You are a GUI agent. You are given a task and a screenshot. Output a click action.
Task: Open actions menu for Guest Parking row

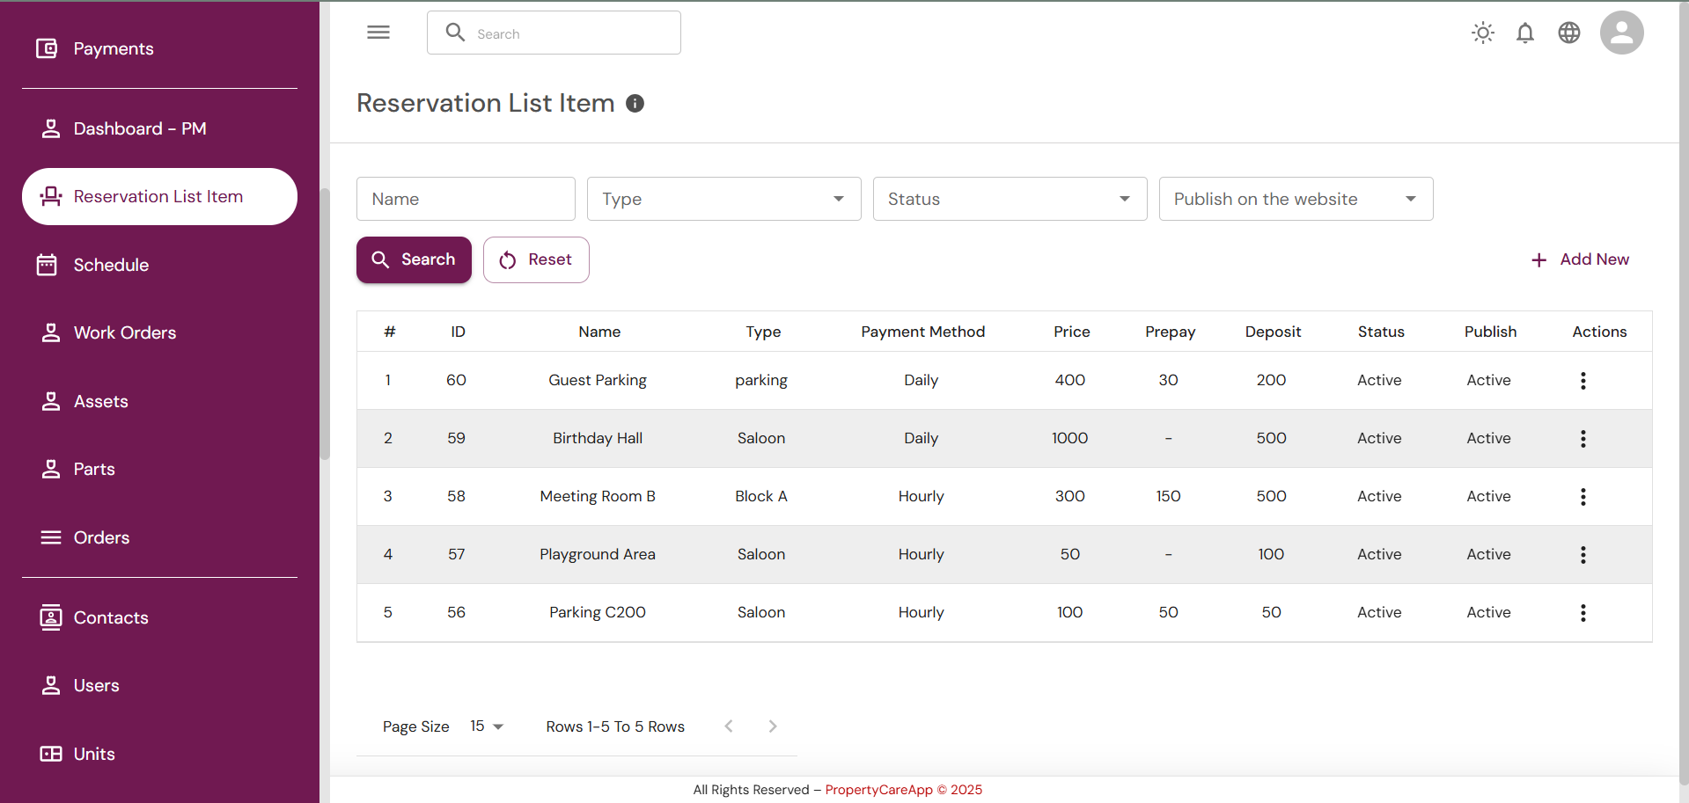click(1583, 381)
